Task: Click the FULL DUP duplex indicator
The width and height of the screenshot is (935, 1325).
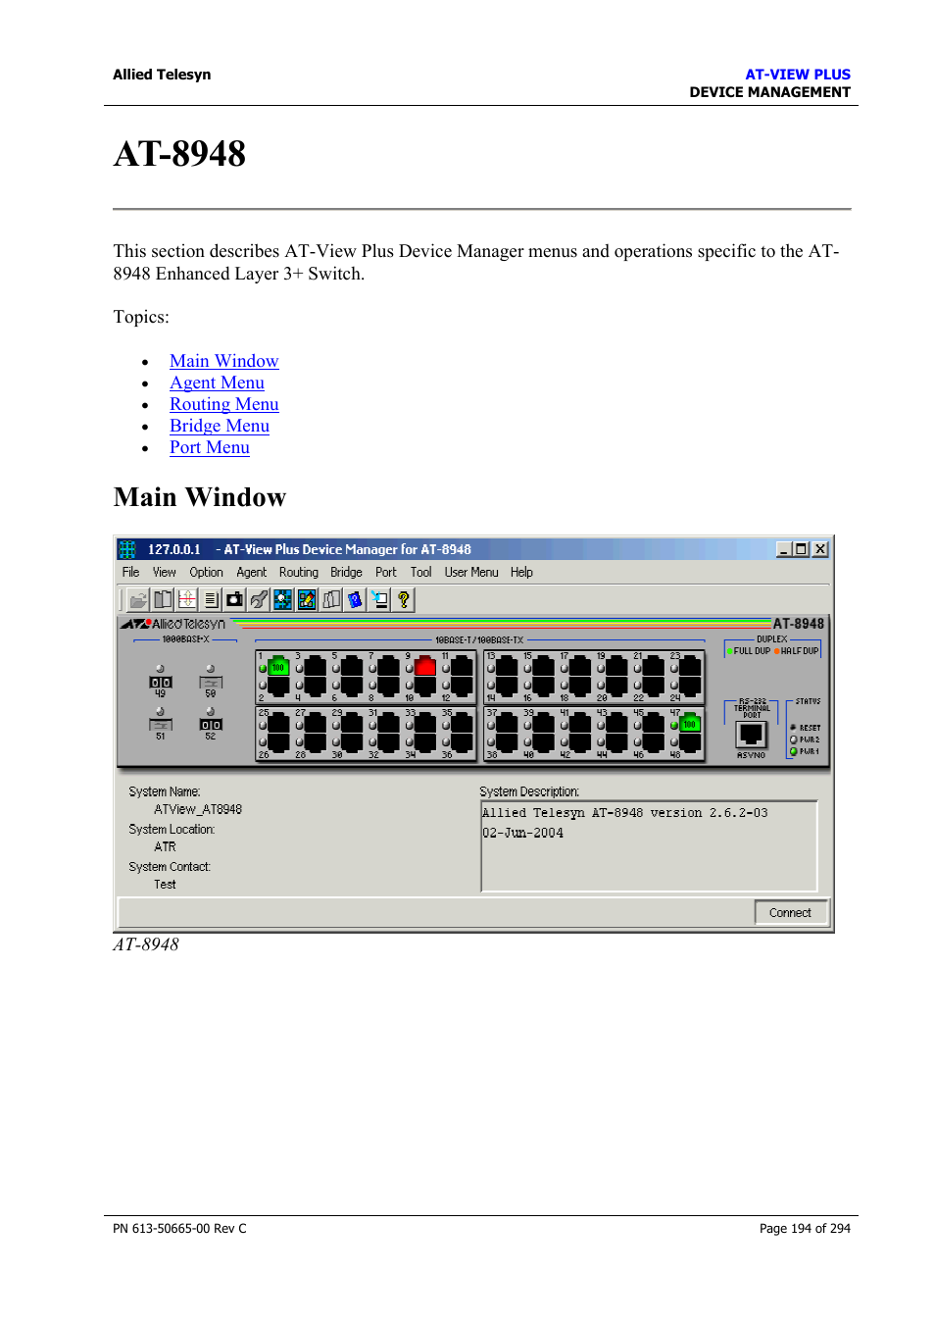Action: click(750, 651)
